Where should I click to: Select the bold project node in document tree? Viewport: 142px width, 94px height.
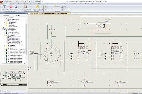(9, 28)
